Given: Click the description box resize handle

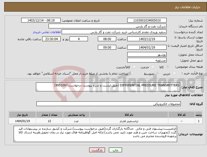Looking at the screenshot, I should coord(38,90).
